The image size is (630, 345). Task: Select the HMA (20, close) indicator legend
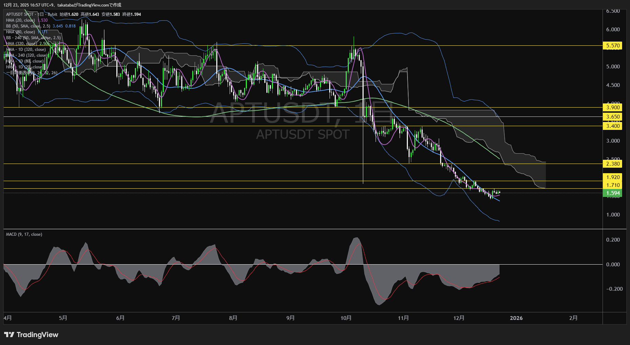(21, 20)
